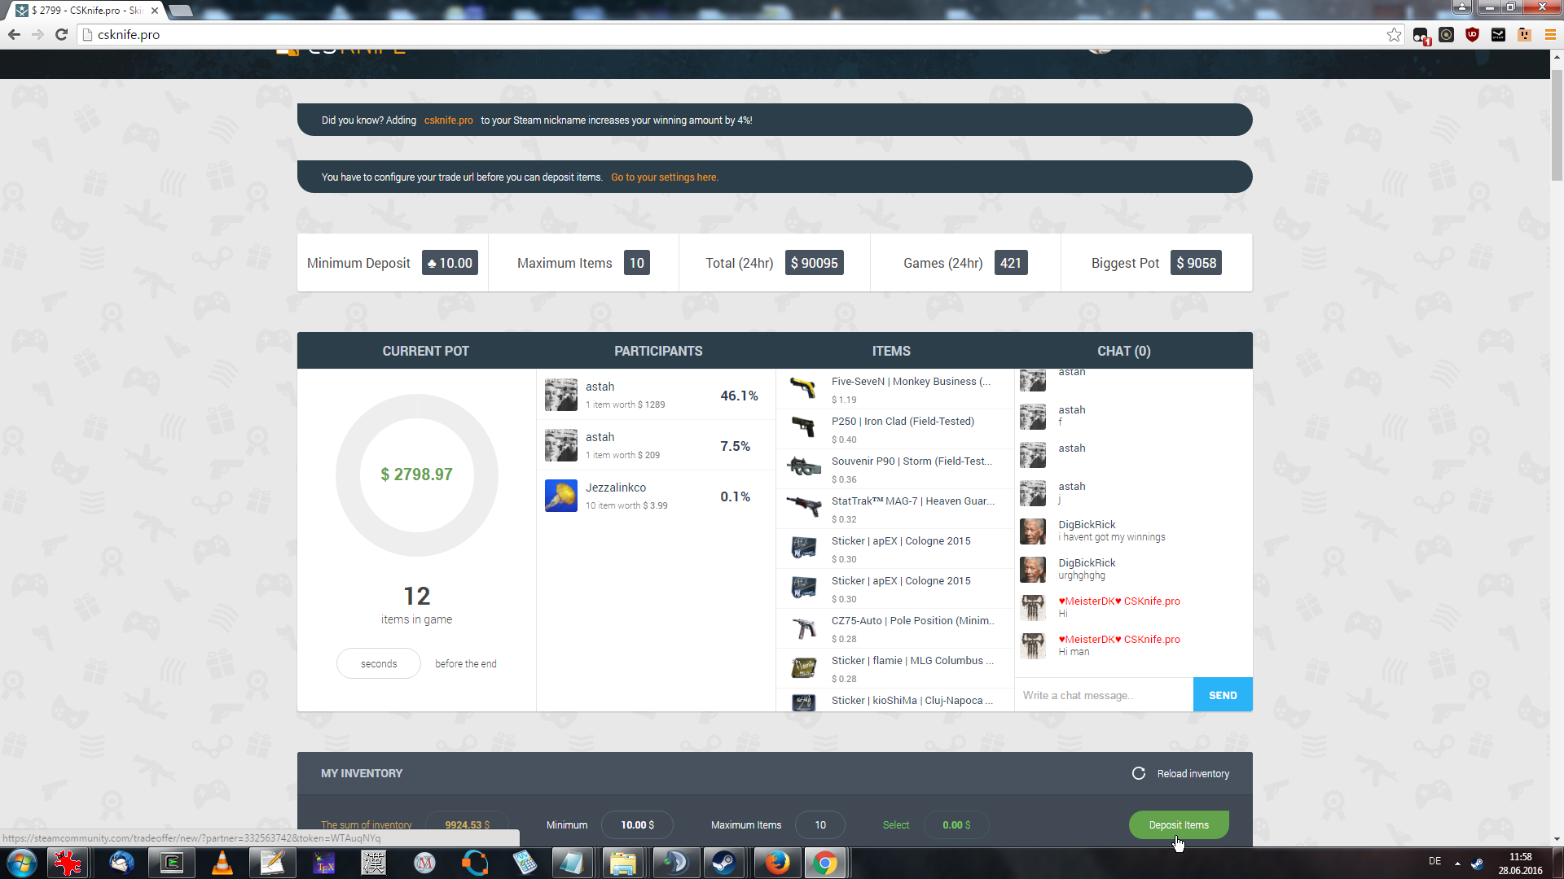Open DigBickRick's chat avatar
Viewport: 1564px width, 879px height.
click(x=1033, y=531)
